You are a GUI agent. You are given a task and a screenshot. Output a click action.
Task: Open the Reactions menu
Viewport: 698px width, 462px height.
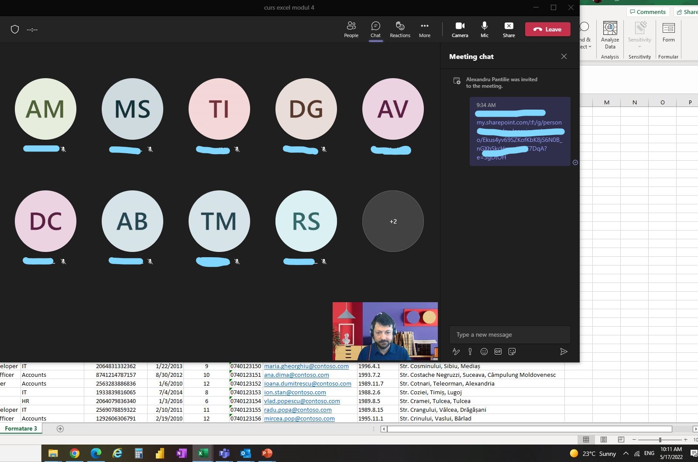[x=400, y=29]
